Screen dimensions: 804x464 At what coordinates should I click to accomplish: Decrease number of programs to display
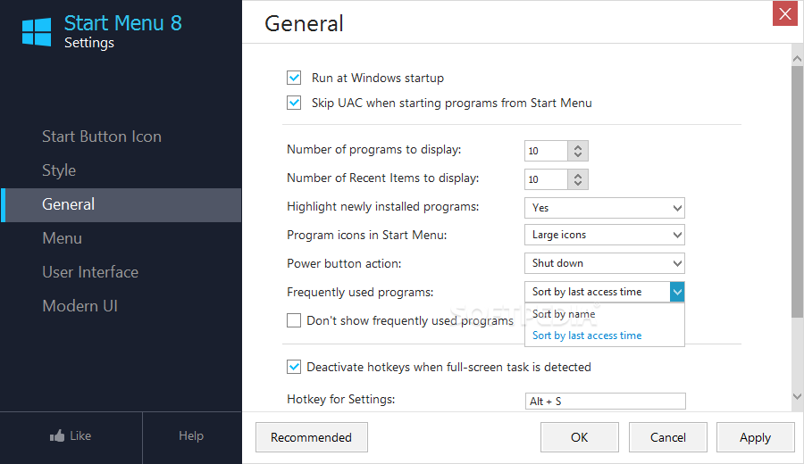[578, 154]
